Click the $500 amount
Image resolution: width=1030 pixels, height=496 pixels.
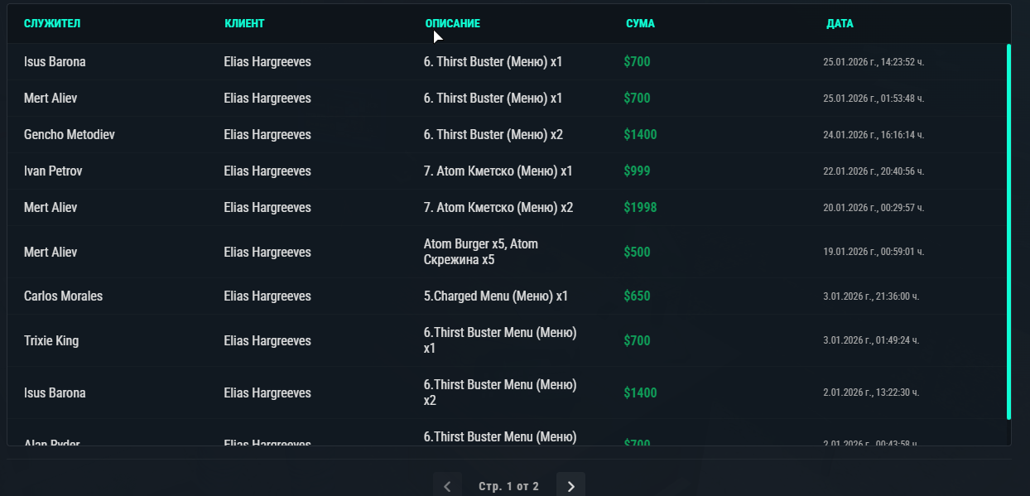point(637,252)
